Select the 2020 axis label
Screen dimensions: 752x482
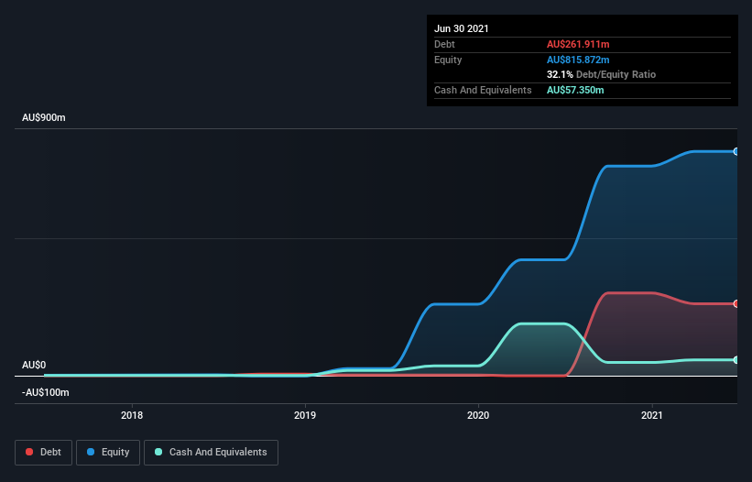click(478, 415)
